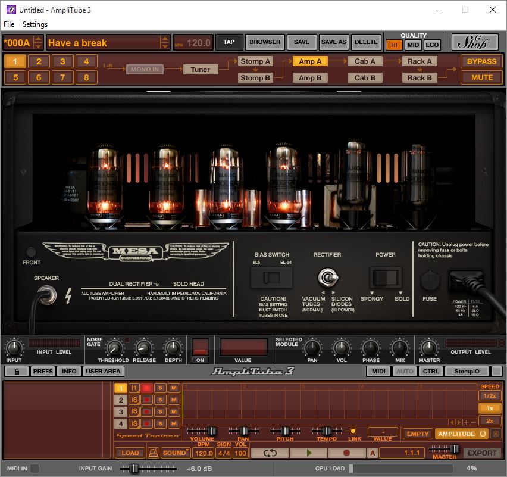Enable the LINK toggle for tempo
Viewport: 507px width, 477px height.
coord(353,431)
